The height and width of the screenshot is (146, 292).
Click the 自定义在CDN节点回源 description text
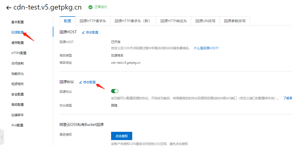coord(151,48)
